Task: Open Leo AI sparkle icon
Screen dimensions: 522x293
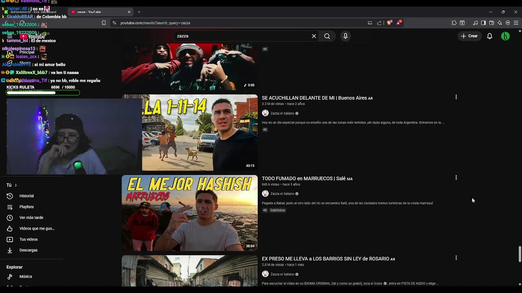Action: [x=500, y=23]
